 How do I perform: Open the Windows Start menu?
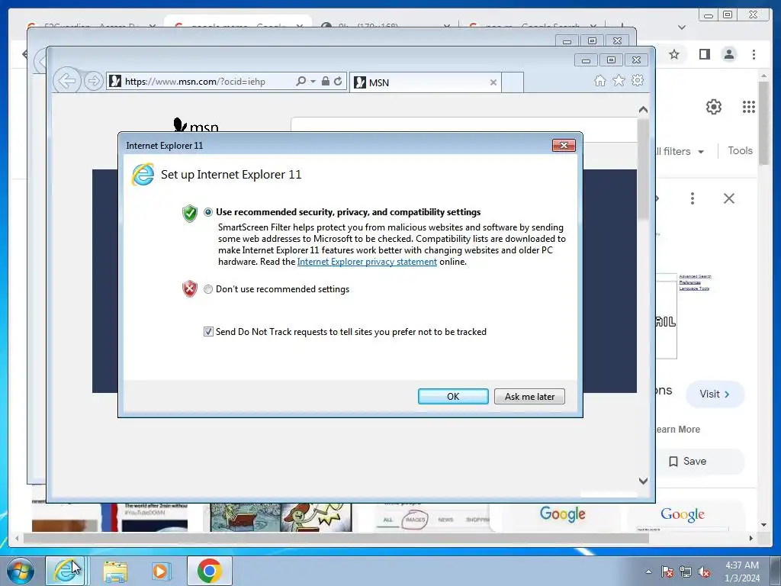pyautogui.click(x=20, y=571)
